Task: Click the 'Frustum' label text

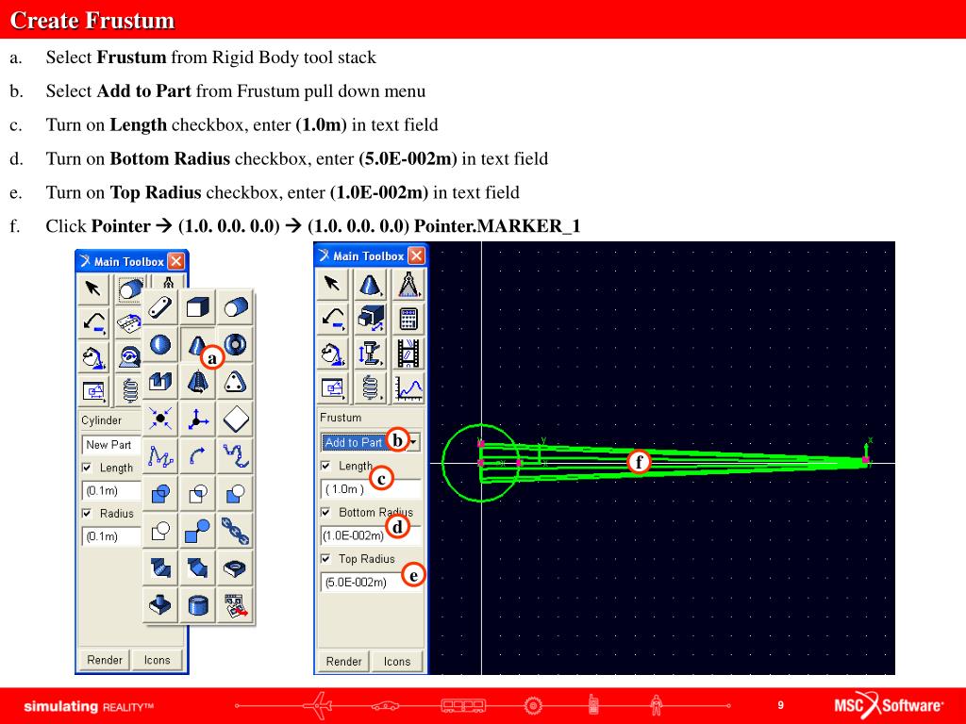Action: click(341, 418)
